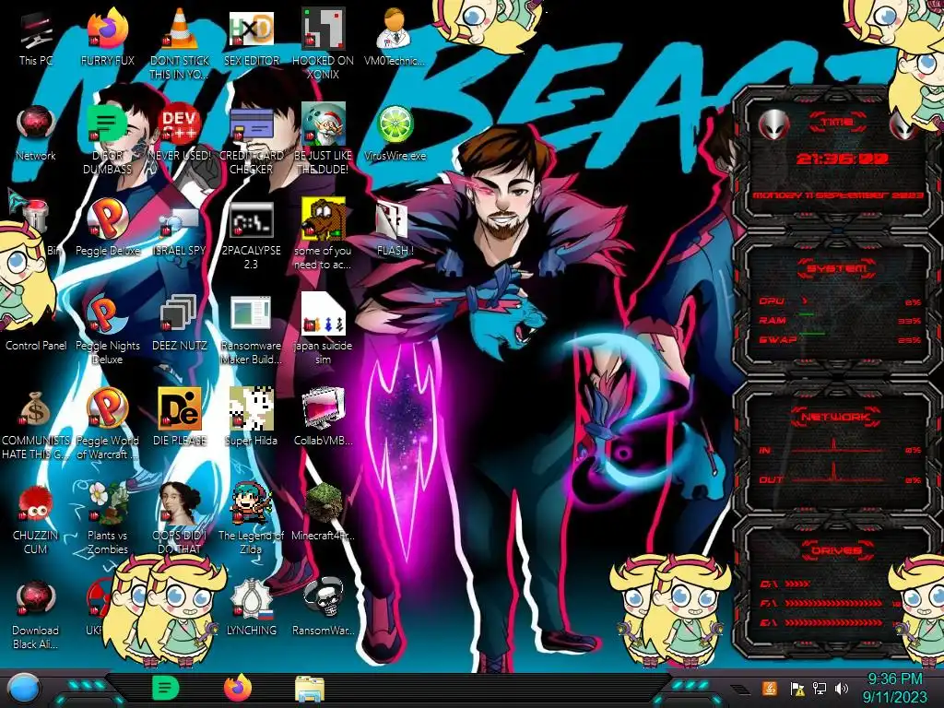944x708 pixels.
Task: Click the alien head logo beside TIME
Action: pos(774,124)
